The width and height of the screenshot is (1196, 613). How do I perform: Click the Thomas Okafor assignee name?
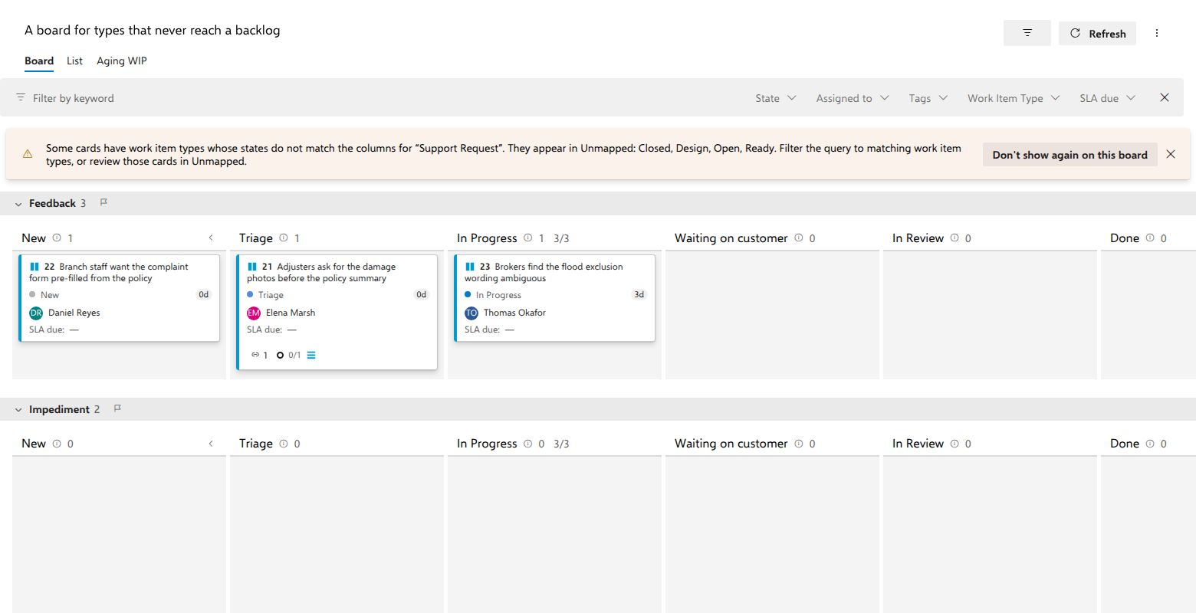[x=514, y=313]
